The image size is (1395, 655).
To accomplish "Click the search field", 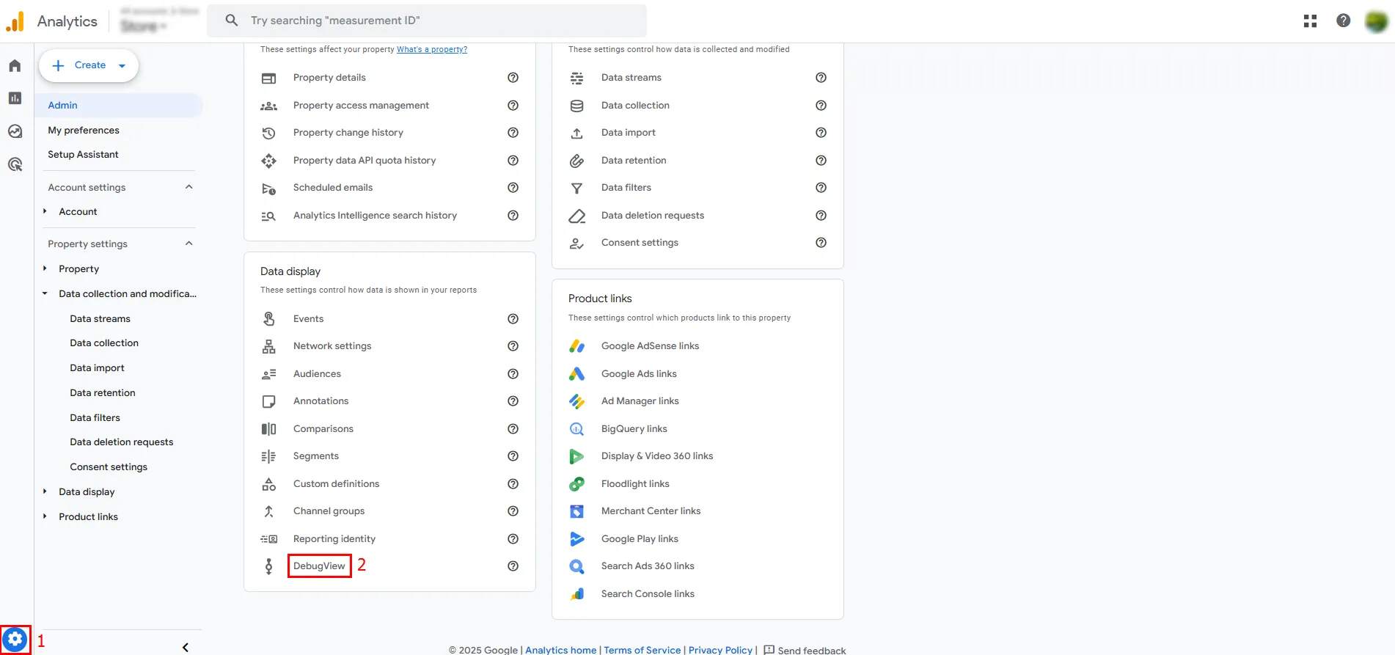I will [x=427, y=21].
